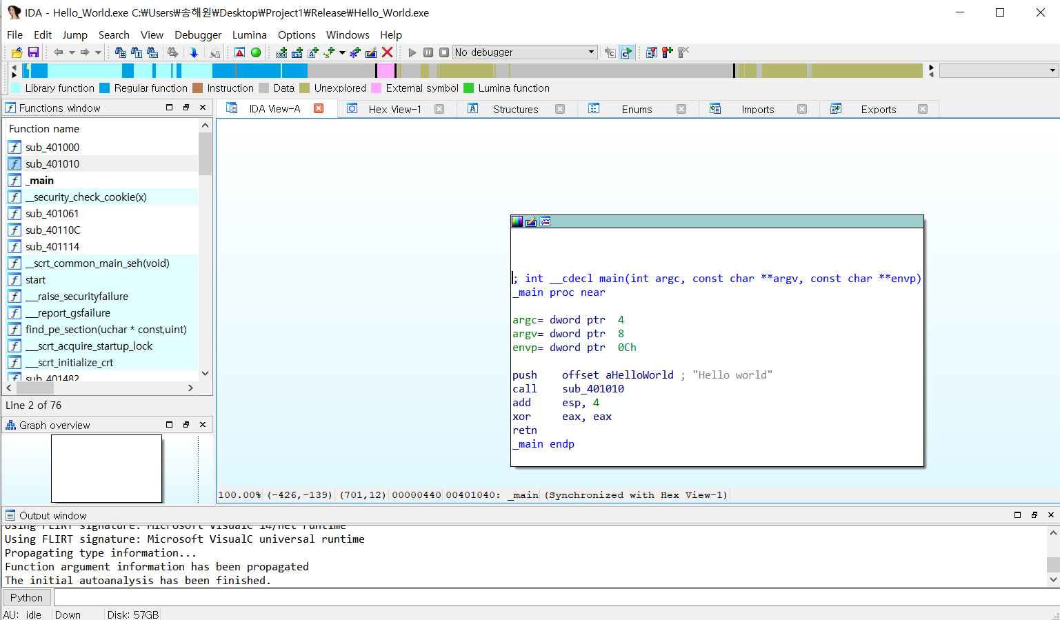Terminate the process with the stop button
The height and width of the screenshot is (620, 1060).
click(444, 52)
